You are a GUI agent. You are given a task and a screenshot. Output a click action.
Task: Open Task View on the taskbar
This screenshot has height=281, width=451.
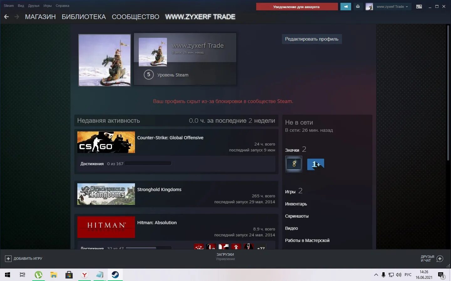coord(23,275)
